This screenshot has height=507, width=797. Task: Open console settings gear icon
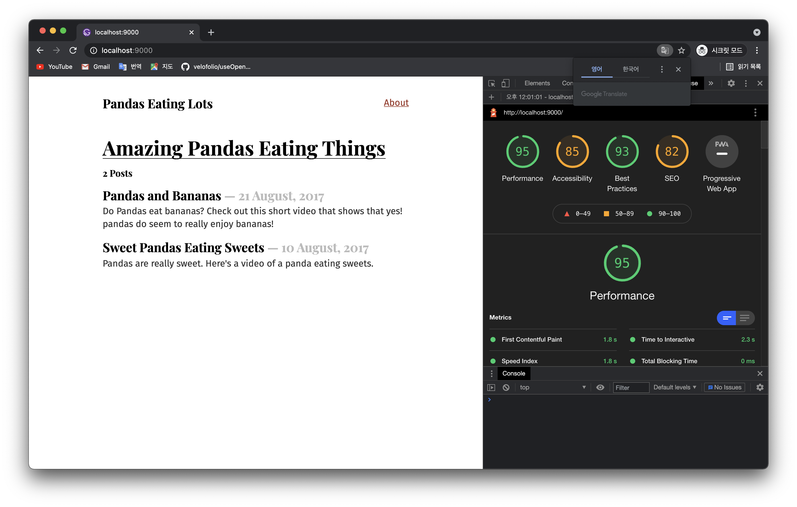(760, 388)
